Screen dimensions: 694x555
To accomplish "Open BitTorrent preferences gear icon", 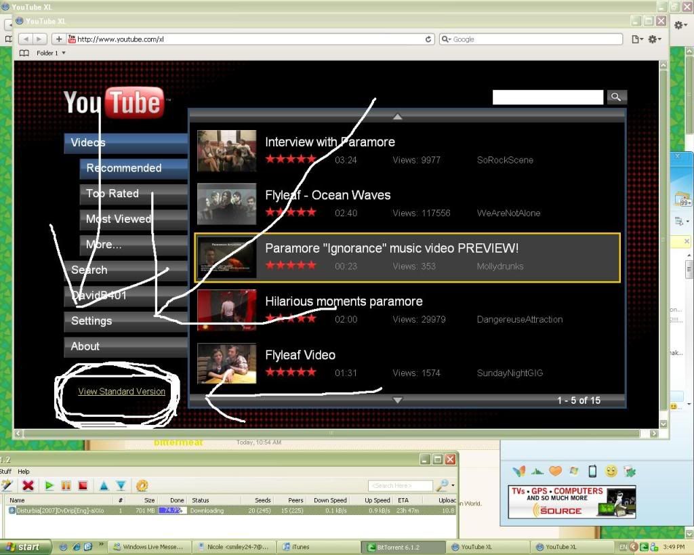I will [x=142, y=485].
